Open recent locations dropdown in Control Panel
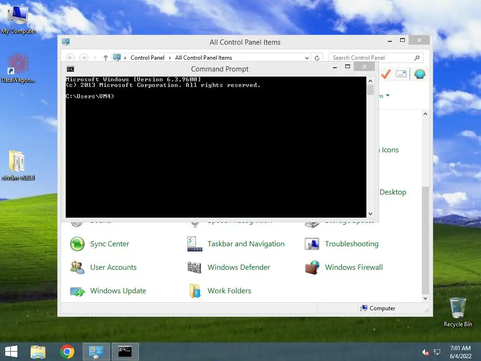This screenshot has width=481, height=361. pos(95,58)
